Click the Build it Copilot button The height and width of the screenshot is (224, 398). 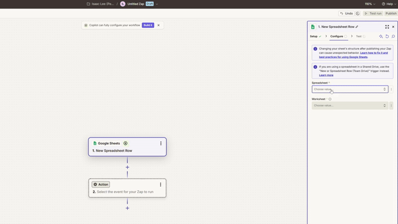148,25
